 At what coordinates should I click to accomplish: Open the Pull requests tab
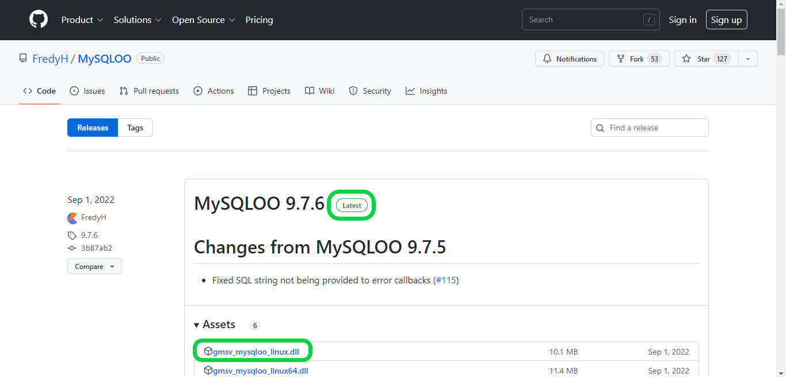point(148,91)
